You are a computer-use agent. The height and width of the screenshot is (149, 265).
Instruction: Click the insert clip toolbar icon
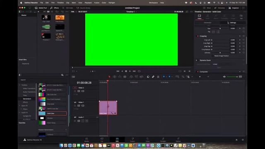[x=131, y=77]
